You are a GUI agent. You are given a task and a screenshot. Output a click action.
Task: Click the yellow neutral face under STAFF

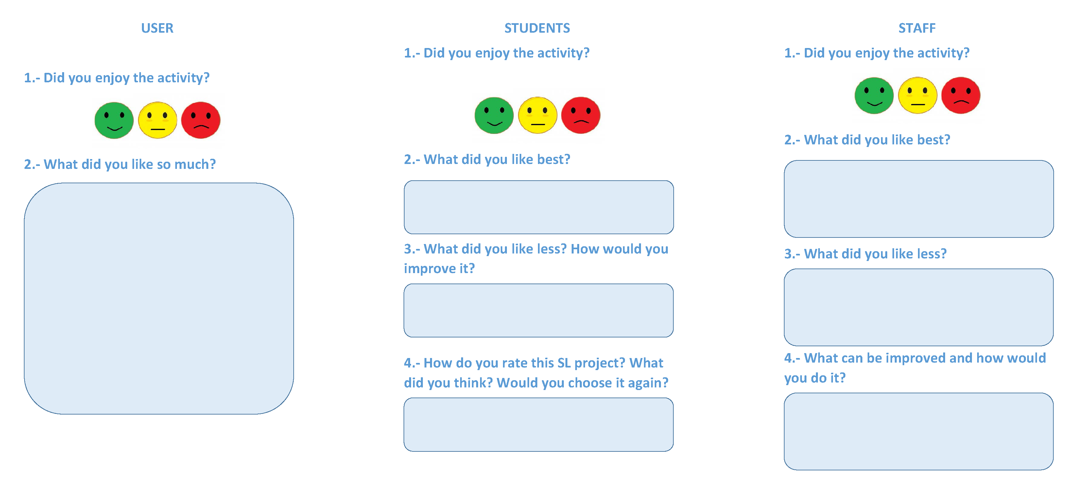click(x=917, y=96)
